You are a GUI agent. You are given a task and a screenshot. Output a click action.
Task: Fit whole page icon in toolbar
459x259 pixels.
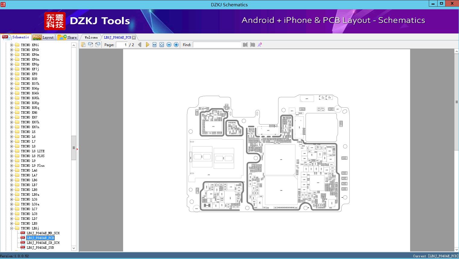pos(162,45)
